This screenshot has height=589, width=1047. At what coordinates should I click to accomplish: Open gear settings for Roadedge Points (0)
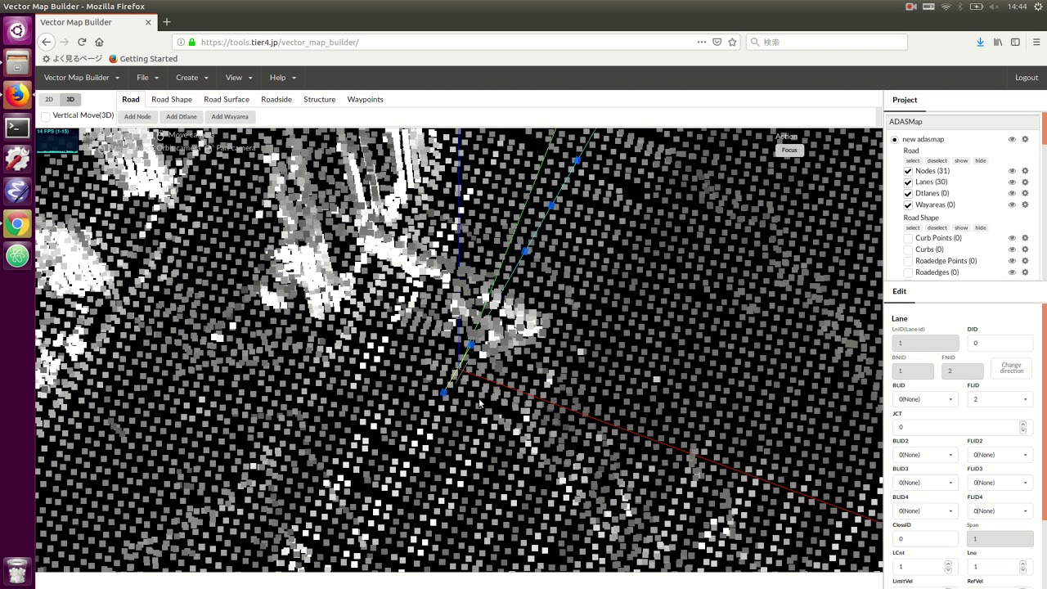1025,261
